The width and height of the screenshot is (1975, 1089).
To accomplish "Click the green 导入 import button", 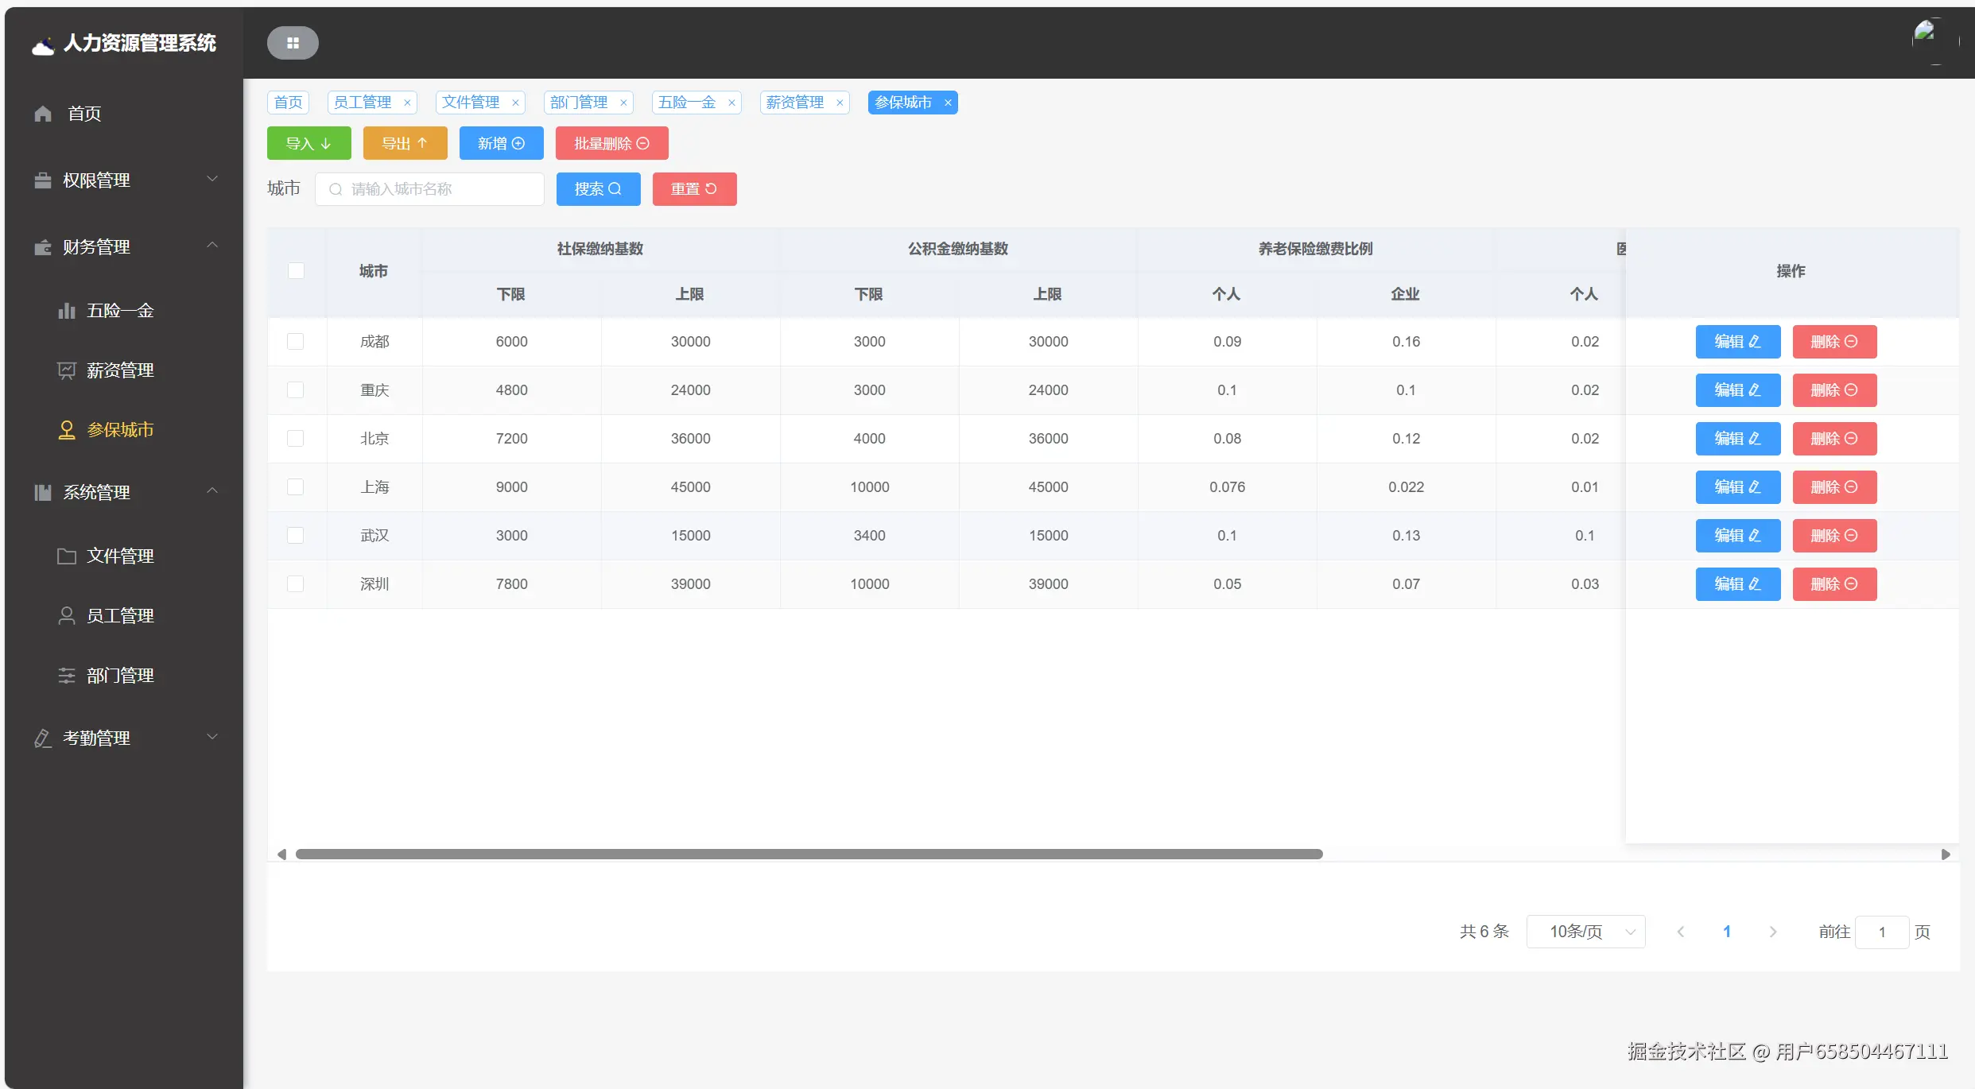I will pyautogui.click(x=308, y=144).
